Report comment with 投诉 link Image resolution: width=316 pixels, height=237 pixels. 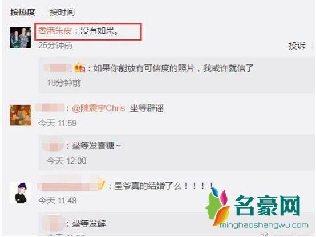[297, 46]
